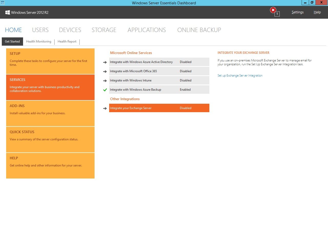Open Help in the header

click(317, 12)
